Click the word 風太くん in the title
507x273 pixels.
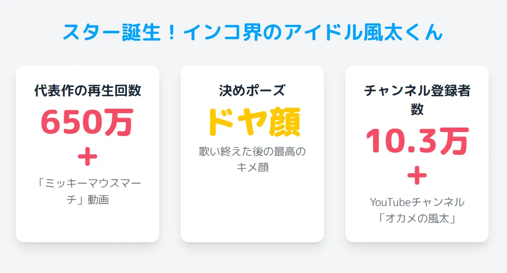tap(403, 32)
